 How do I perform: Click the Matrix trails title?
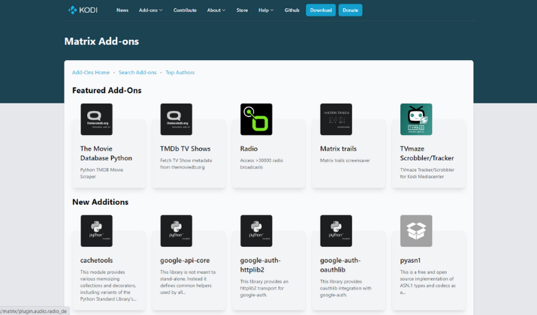(339, 148)
